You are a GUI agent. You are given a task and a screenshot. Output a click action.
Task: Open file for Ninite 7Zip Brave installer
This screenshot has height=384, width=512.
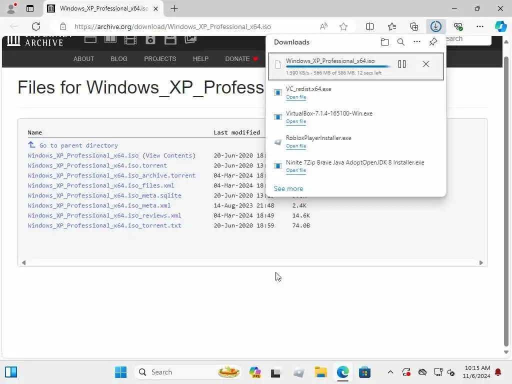pos(296,170)
